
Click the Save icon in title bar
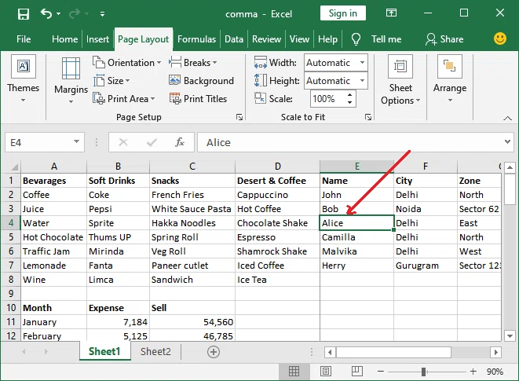24,14
